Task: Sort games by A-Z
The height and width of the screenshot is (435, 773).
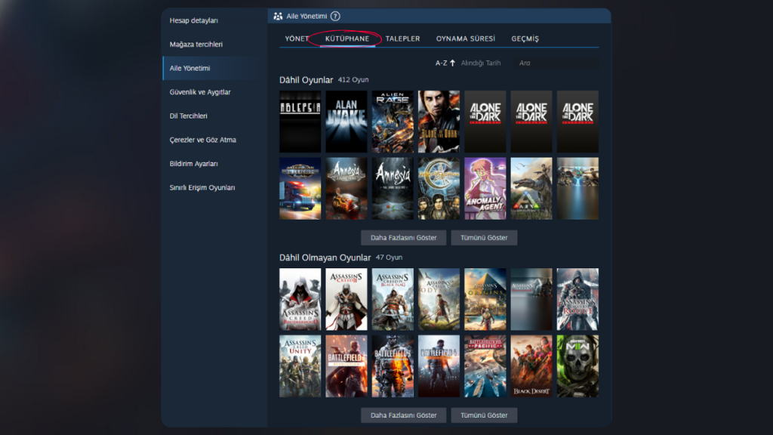Action: click(441, 63)
